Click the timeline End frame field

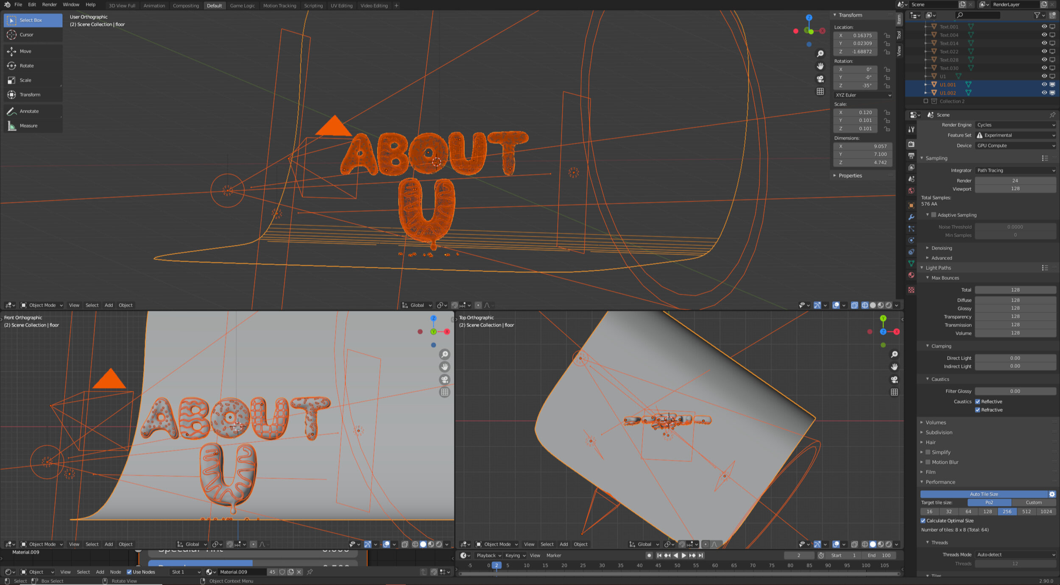pos(882,555)
